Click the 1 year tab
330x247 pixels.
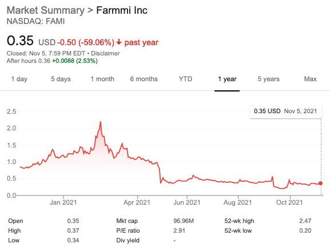pos(227,79)
